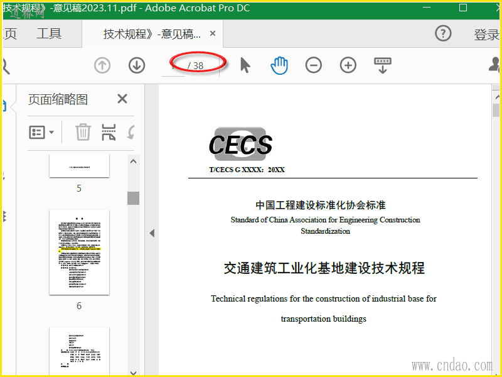Screen dimensions: 502x377
Task: Click the page label 6 text
Action: point(79,306)
